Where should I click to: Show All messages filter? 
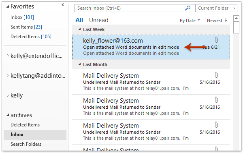(79, 20)
